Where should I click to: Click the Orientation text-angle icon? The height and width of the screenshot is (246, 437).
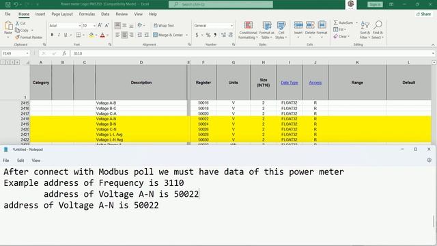[x=140, y=25]
